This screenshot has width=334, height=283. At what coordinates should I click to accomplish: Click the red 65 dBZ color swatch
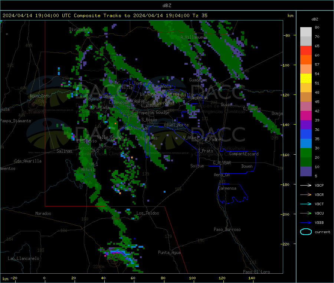306,50
